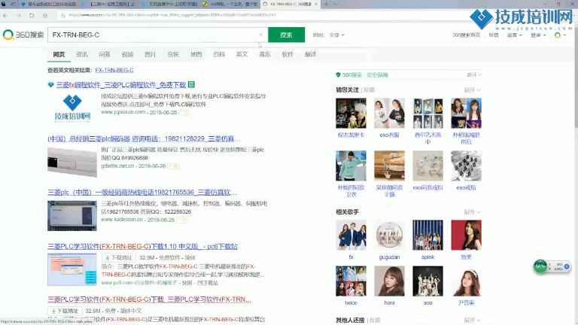
Task: Open the 设置 dropdown menu
Action: pyautogui.click(x=515, y=35)
